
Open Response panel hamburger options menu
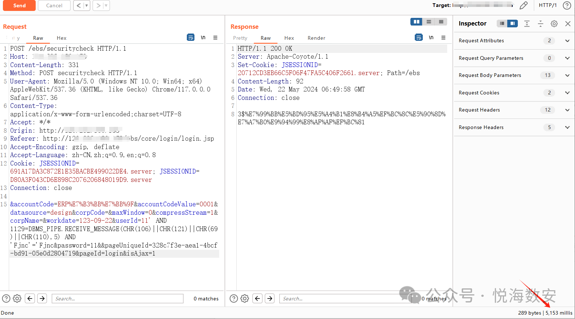pyautogui.click(x=443, y=37)
